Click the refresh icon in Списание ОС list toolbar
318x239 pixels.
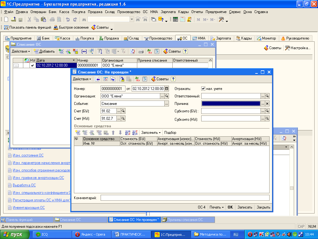[x=133, y=51]
